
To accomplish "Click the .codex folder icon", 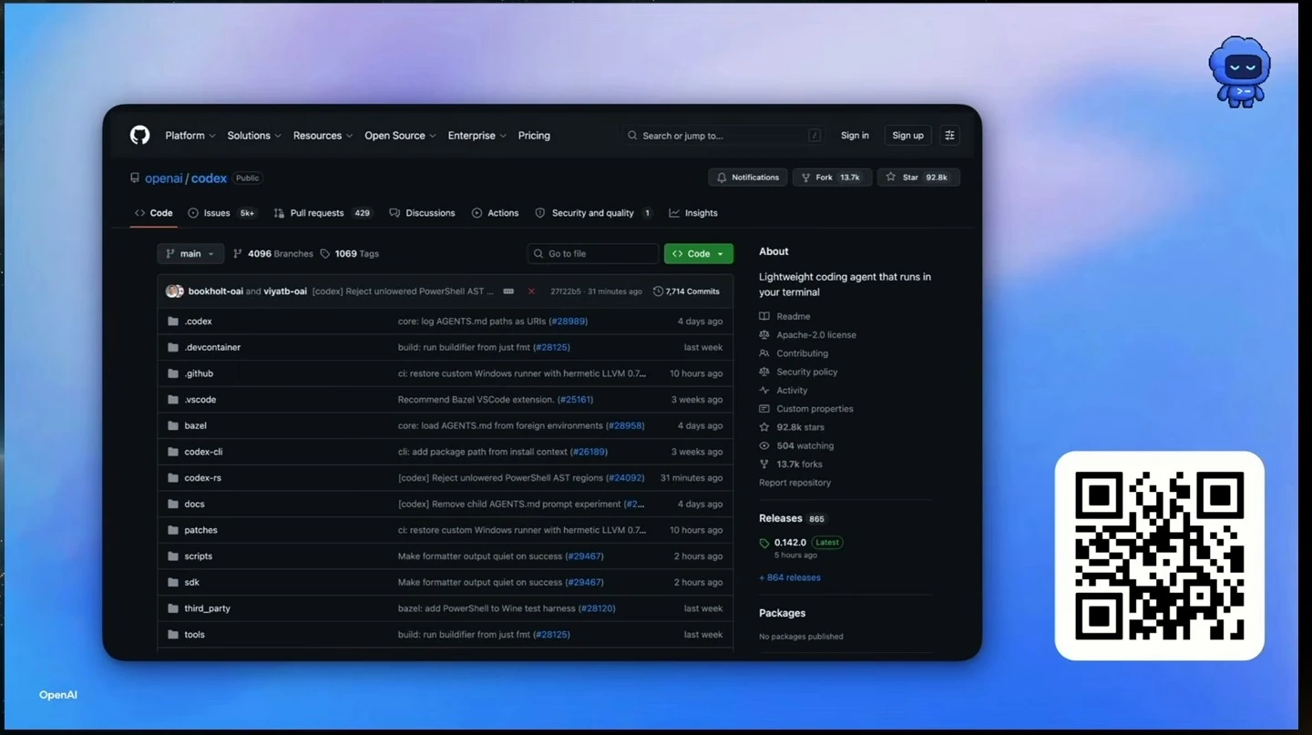I will tap(173, 322).
